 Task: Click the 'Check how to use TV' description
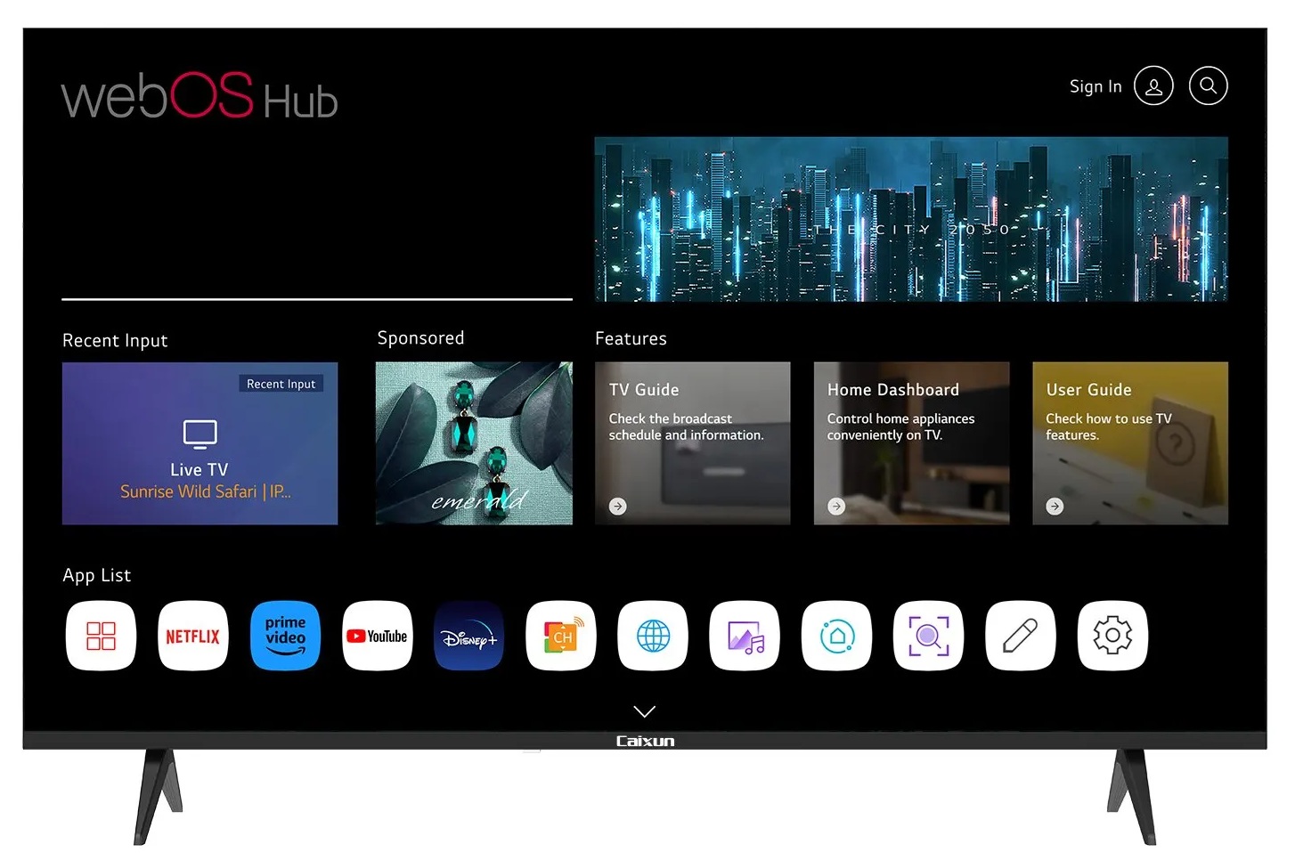click(x=1108, y=426)
